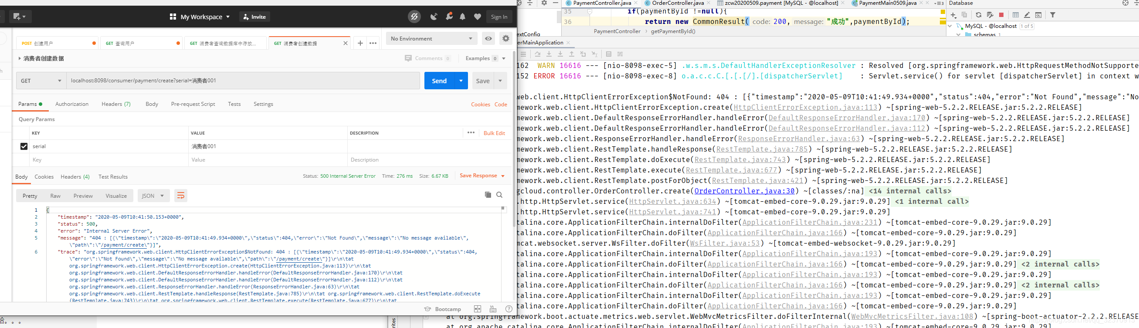Switch response view to Pretty
Viewport: 1139px width, 328px height.
(x=30, y=196)
